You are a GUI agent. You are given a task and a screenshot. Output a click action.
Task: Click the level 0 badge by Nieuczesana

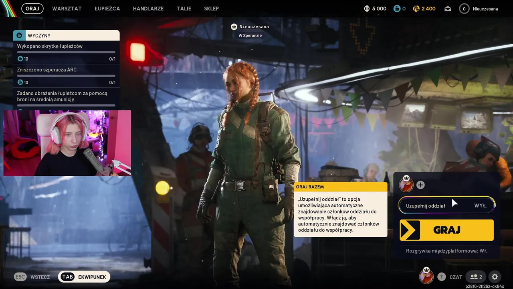coord(464,8)
